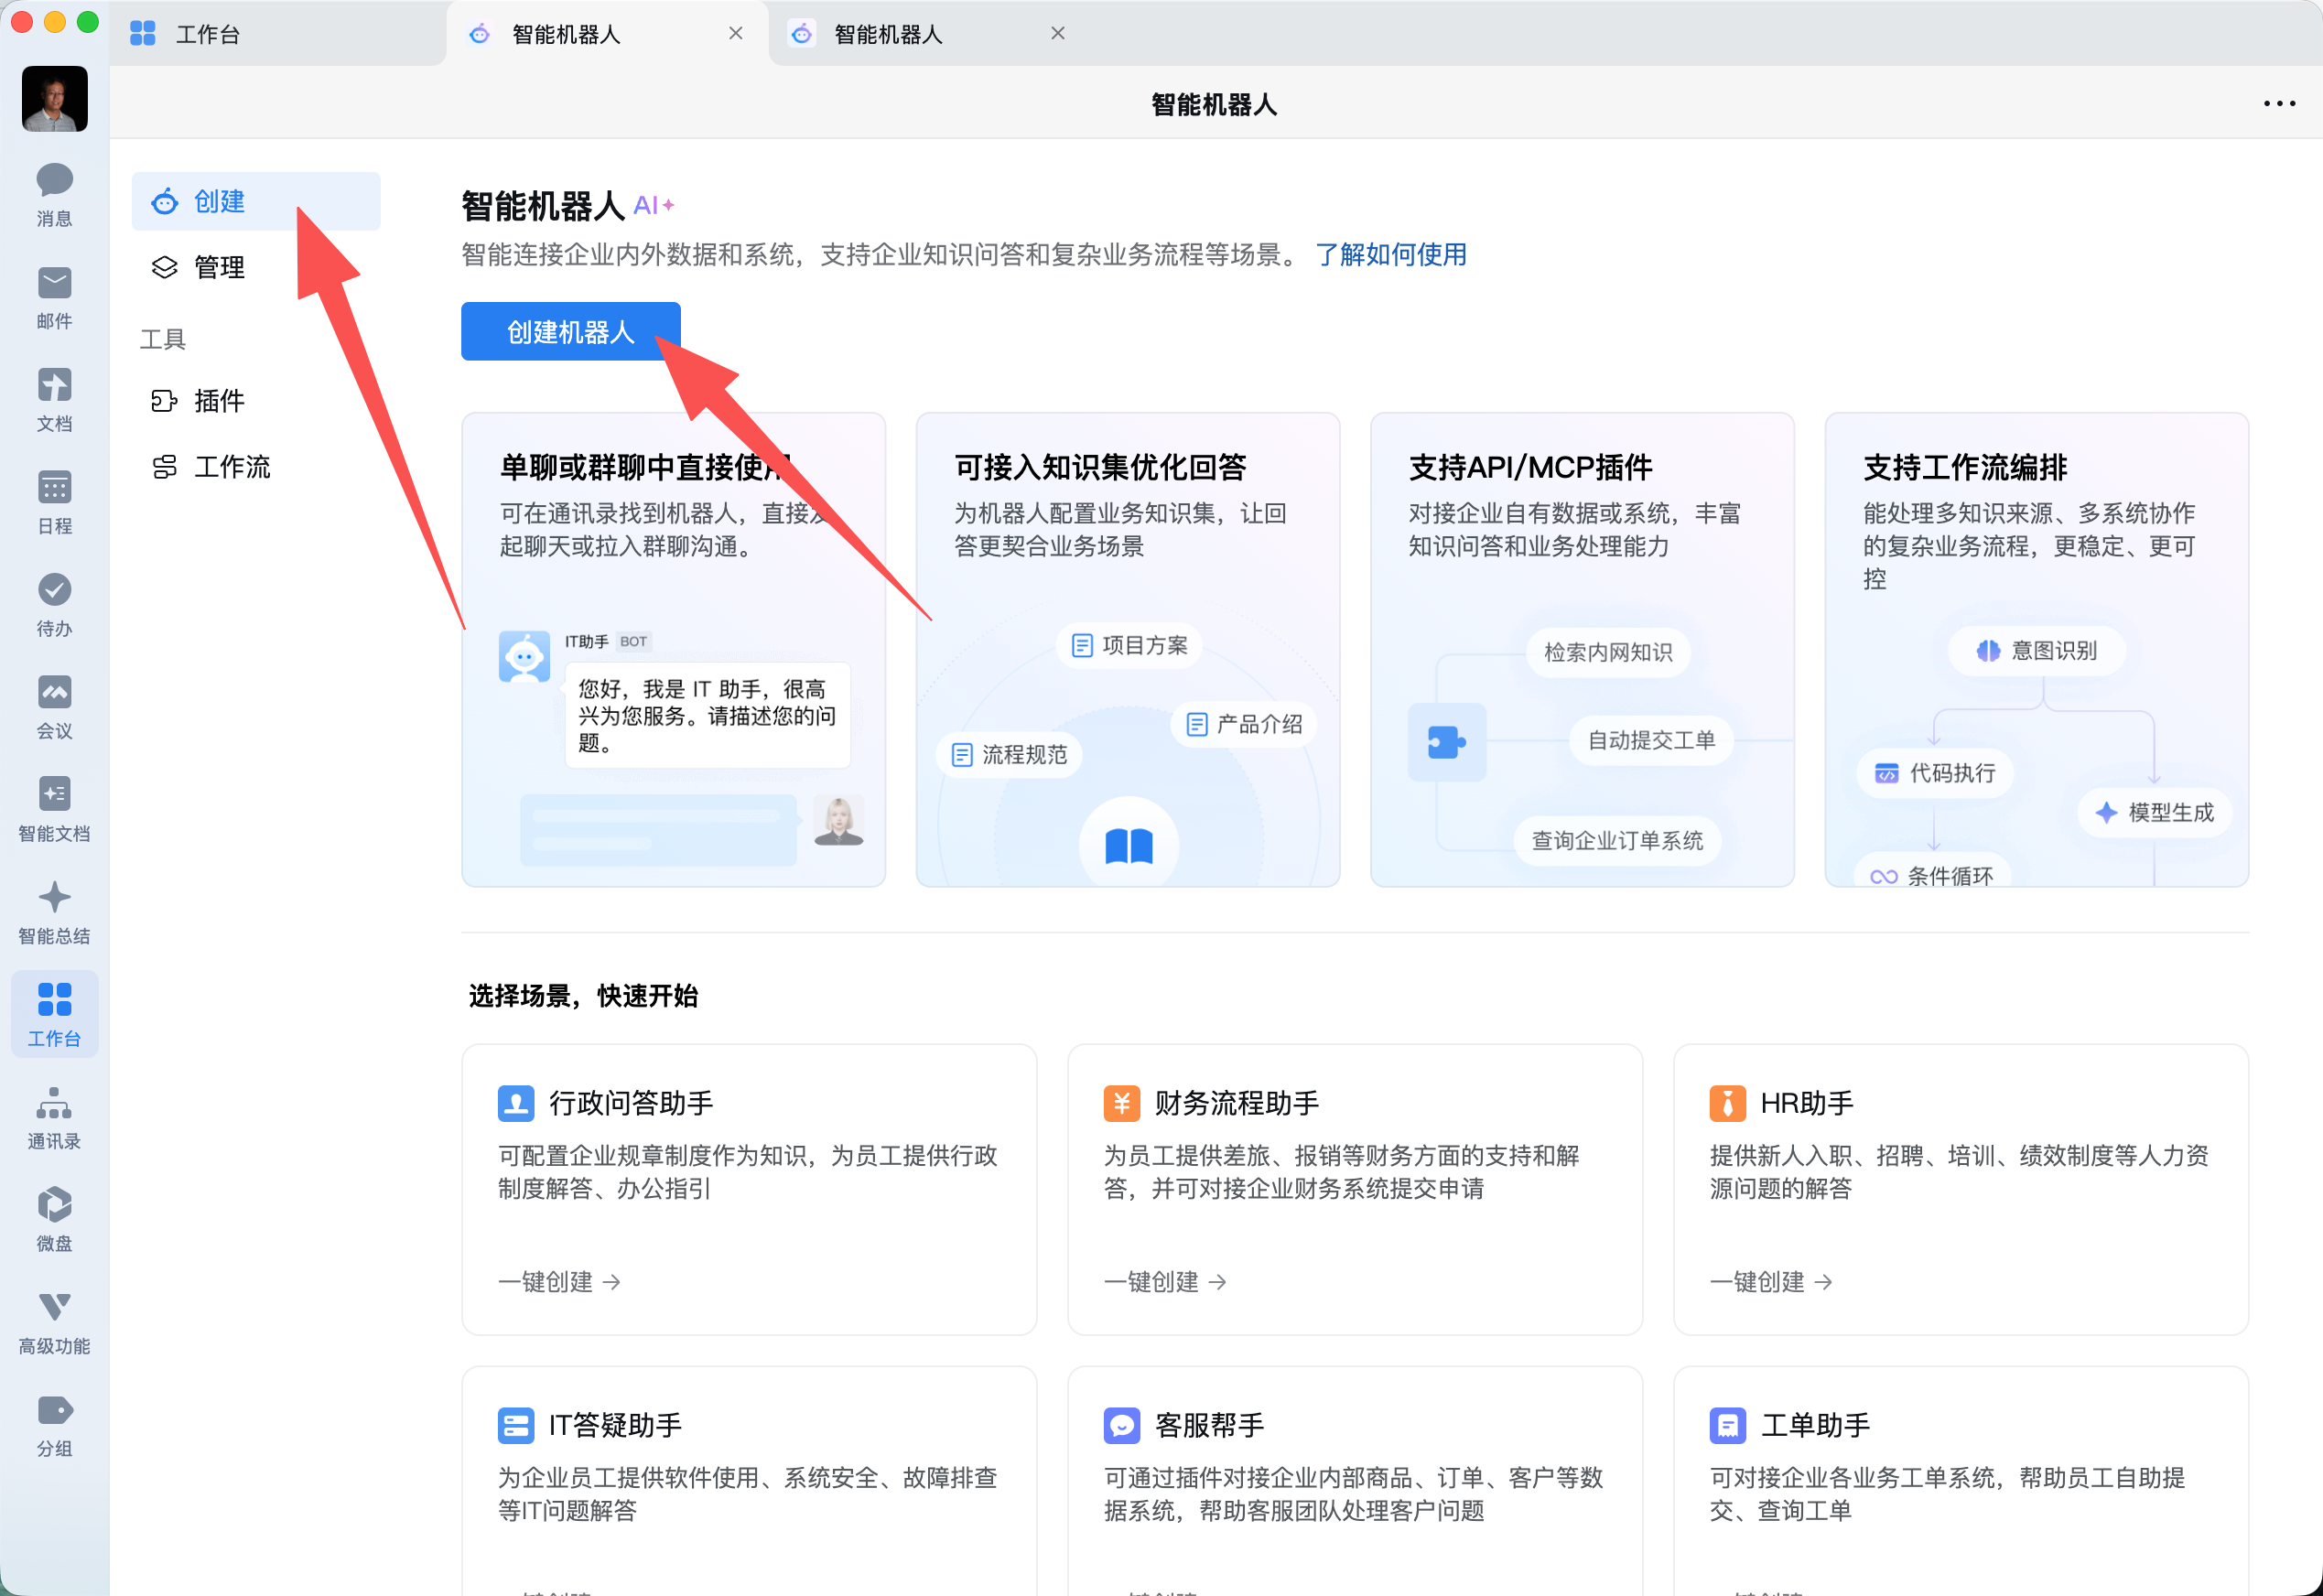Viewport: 2323px width, 1596px height.
Task: Open the 单聊或群聊中直接使用 feature card
Action: click(x=673, y=649)
